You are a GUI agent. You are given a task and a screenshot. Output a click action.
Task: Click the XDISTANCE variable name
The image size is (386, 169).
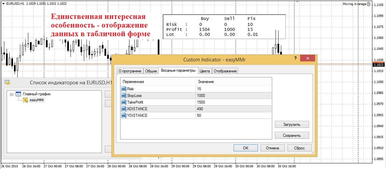(137, 109)
